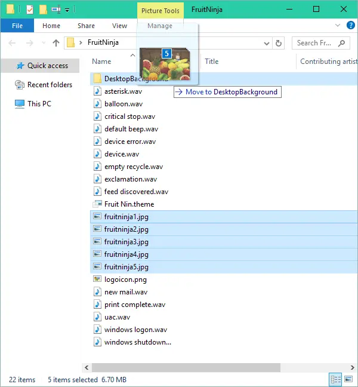Click the Rename quick access toolbar icon
The width and height of the screenshot is (358, 387).
[x=56, y=10]
